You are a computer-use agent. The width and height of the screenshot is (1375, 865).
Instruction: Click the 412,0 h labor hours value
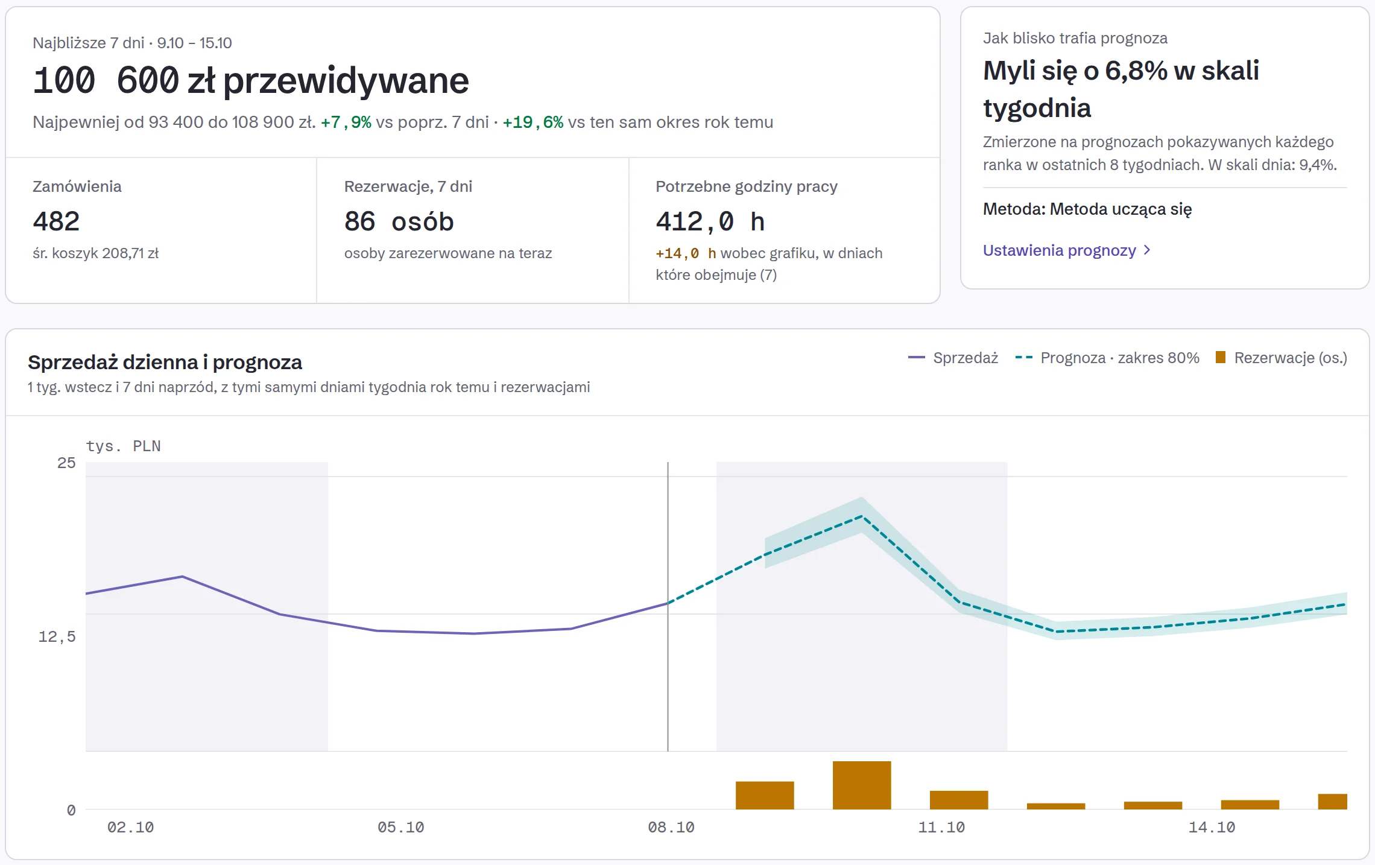pos(710,221)
